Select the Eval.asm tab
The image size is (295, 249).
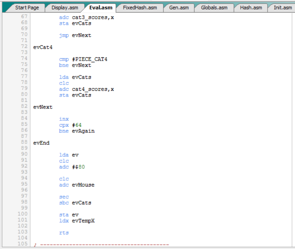click(101, 8)
